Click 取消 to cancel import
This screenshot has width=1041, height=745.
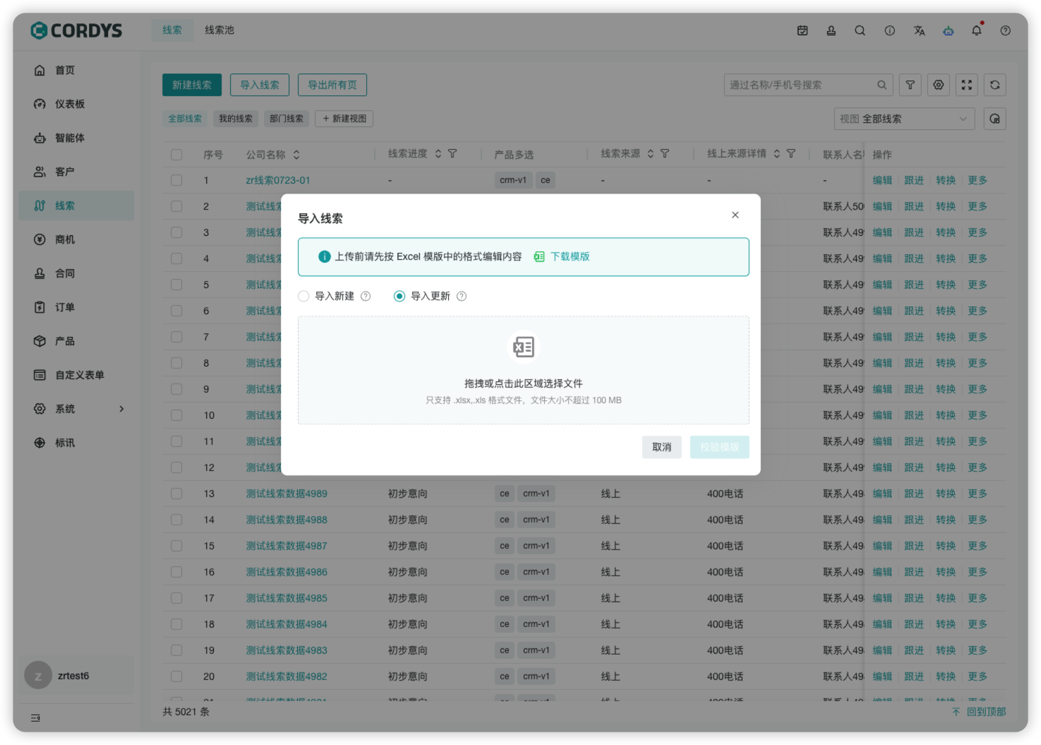click(662, 447)
